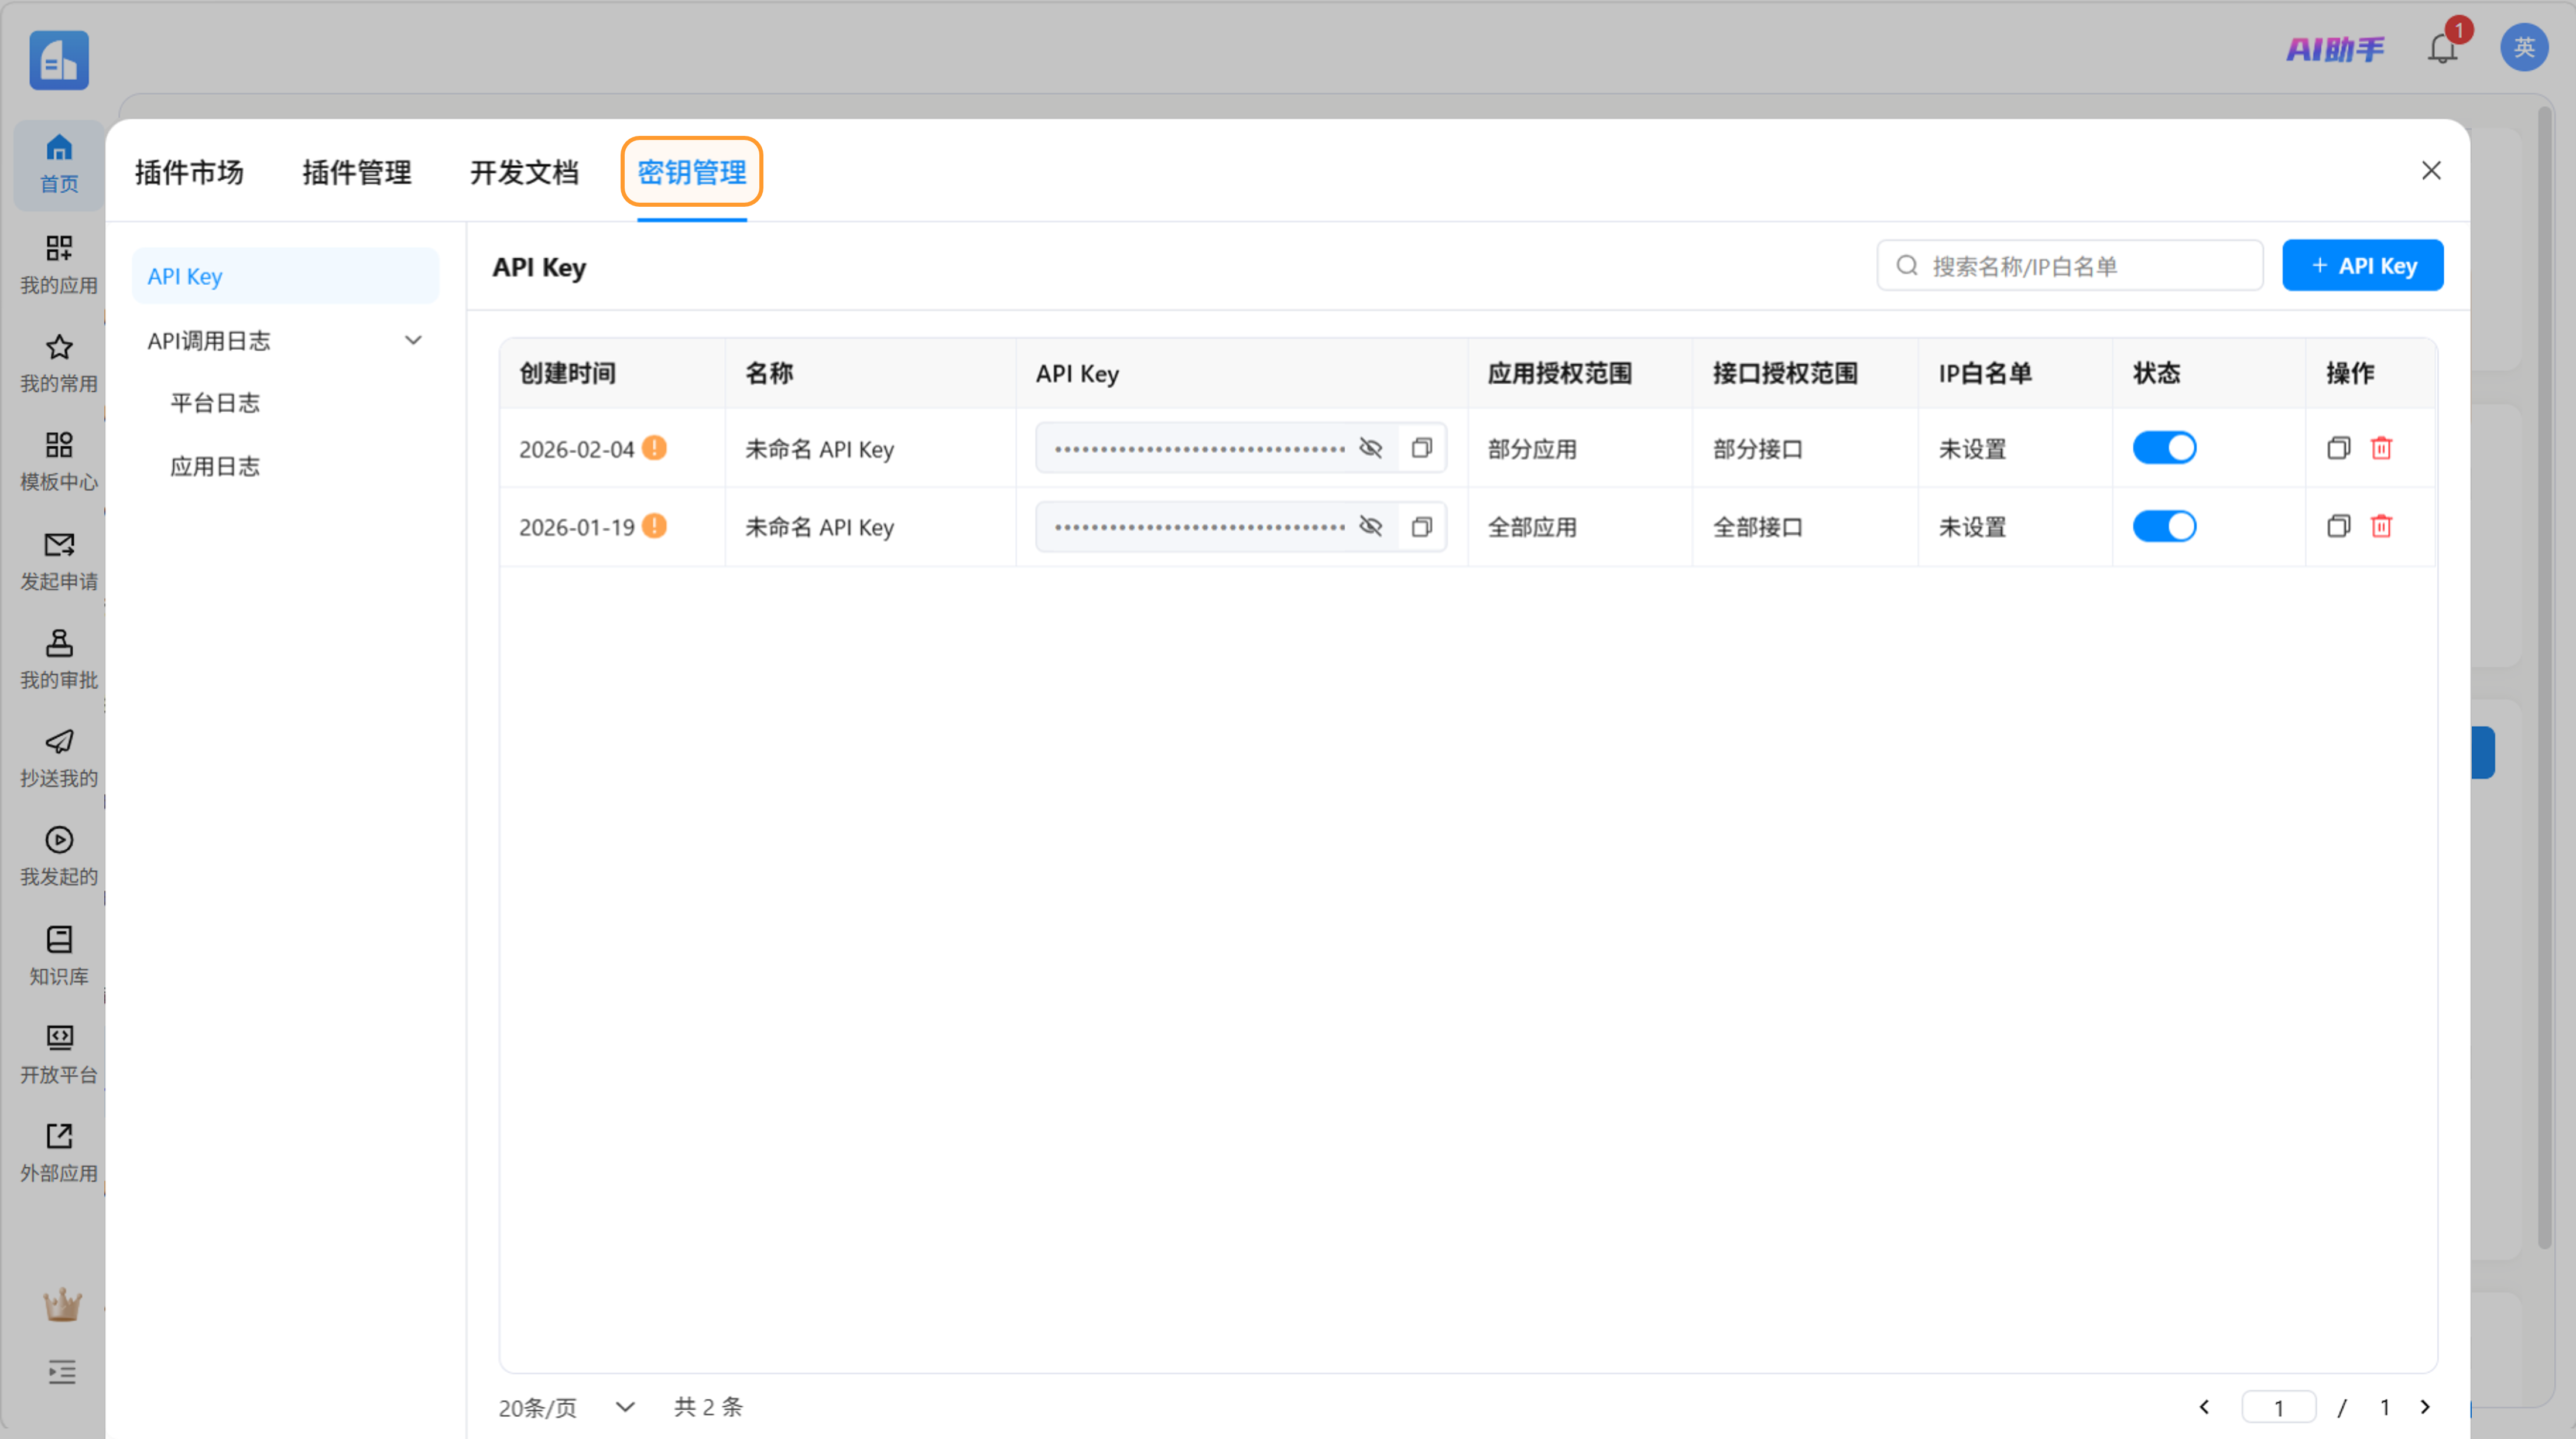Collapse the API调用日志 tree section
Viewport: 2576px width, 1439px height.
pyautogui.click(x=413, y=340)
